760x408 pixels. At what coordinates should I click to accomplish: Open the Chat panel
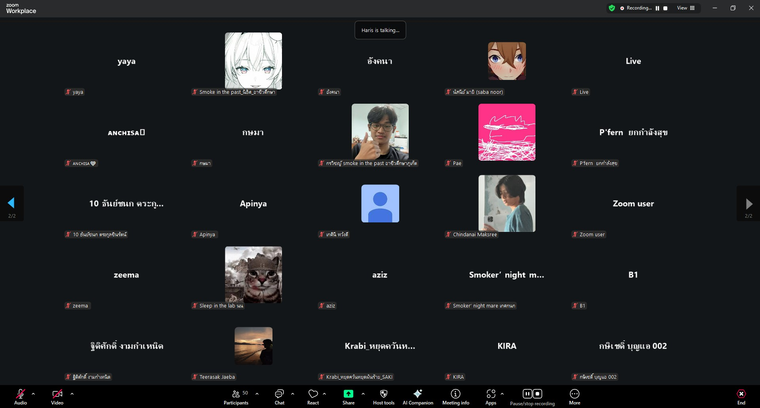point(279,397)
